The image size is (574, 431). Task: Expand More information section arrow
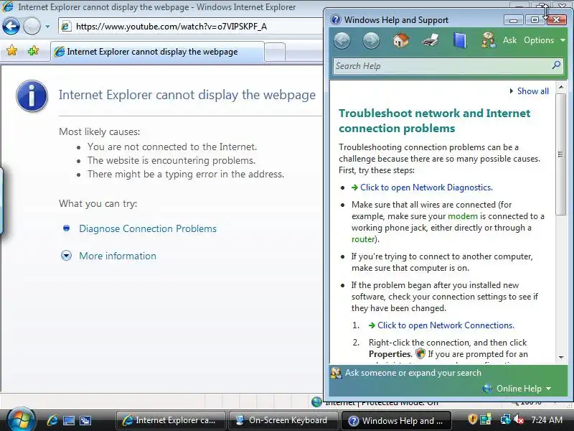(66, 256)
